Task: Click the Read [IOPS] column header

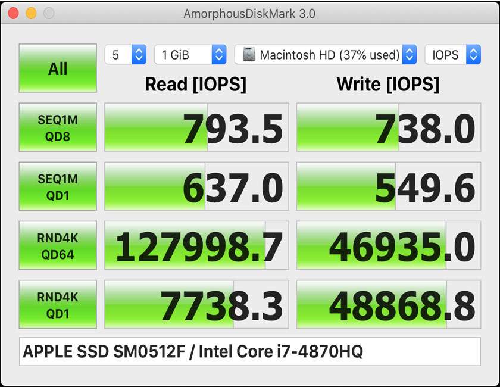Action: pos(196,85)
